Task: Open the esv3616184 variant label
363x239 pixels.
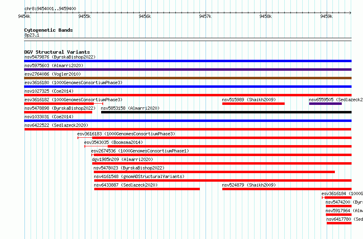Action: (x=342, y=193)
